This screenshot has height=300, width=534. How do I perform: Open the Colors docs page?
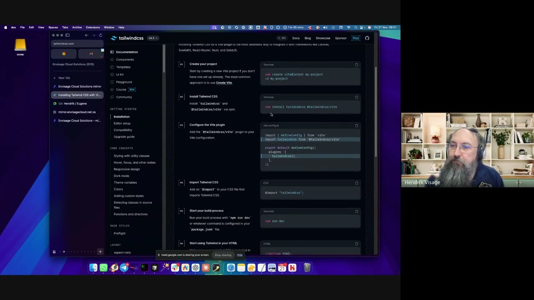tap(118, 189)
